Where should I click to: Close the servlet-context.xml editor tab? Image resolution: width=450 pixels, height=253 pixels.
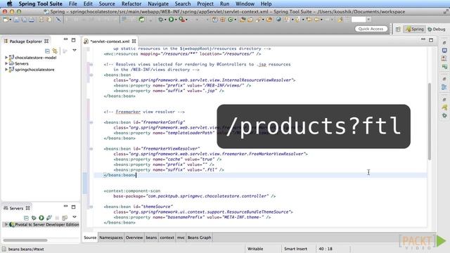point(134,41)
